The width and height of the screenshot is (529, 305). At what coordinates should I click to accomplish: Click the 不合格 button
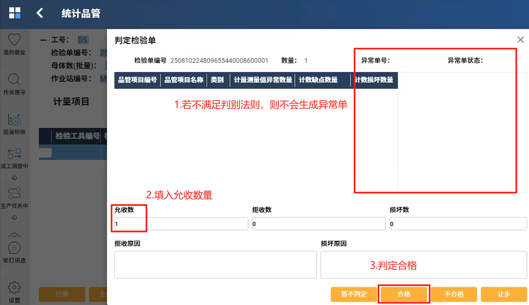point(454,294)
